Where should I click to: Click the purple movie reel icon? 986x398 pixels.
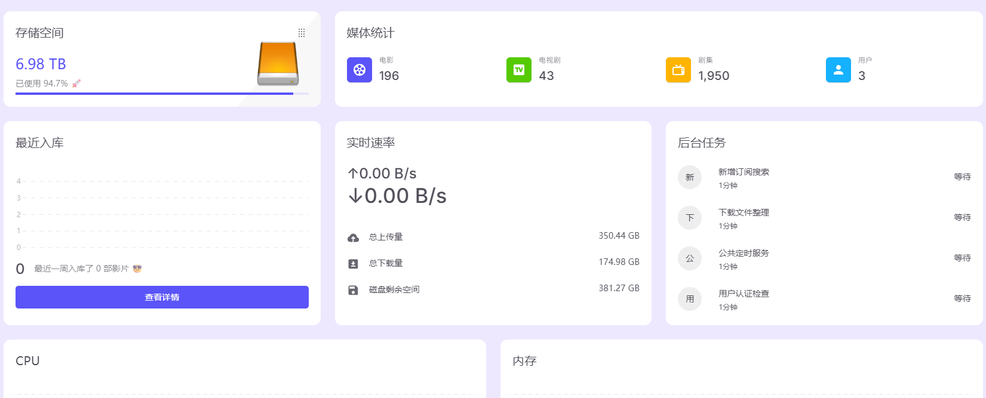tap(360, 70)
